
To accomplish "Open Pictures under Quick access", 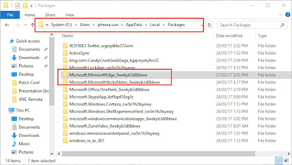I will click(26, 66).
